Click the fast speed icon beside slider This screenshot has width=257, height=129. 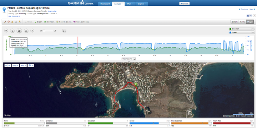click(55, 31)
